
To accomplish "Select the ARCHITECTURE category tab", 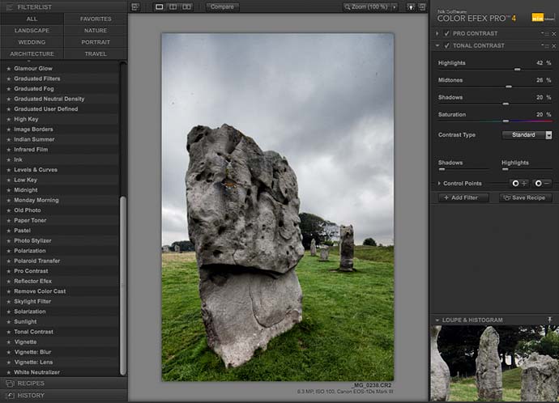I will 32,54.
